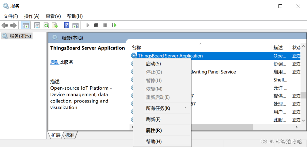Viewport: 307px width, 147px height.
Task: Choose 重新启动(E) in context menu
Action: pyautogui.click(x=162, y=97)
